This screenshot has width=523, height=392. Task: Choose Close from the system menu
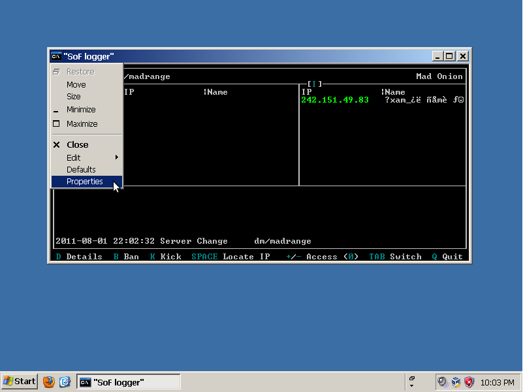87,144
